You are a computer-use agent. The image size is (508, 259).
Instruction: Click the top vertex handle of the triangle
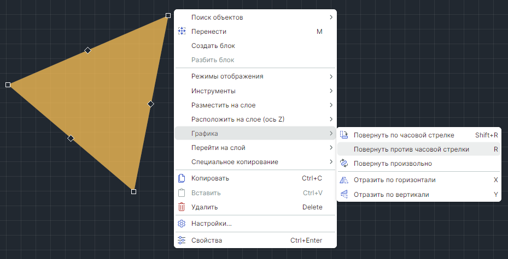click(168, 15)
